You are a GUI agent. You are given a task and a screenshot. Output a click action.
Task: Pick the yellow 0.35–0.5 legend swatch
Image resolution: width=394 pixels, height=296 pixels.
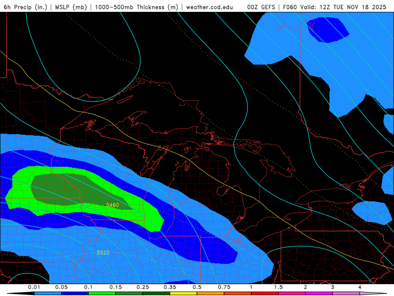[183, 294]
